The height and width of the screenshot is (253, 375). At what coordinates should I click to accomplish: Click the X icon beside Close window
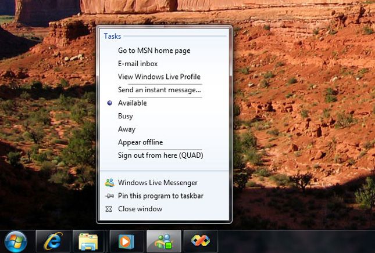pyautogui.click(x=109, y=209)
